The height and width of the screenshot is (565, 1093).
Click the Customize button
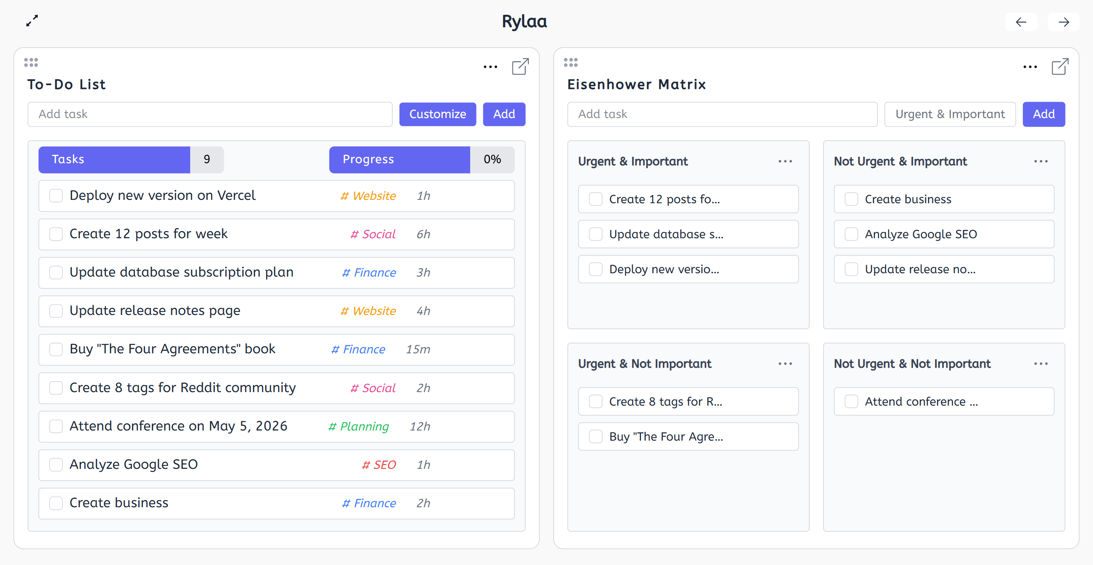(x=437, y=114)
